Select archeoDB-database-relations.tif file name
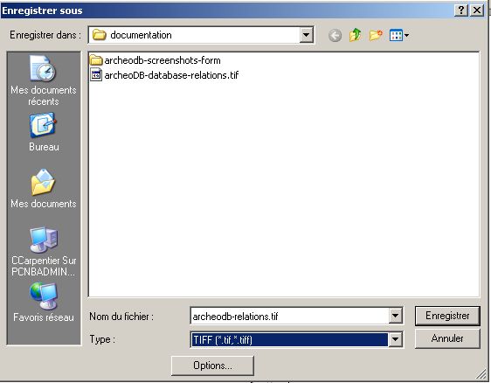The image size is (491, 383). [x=171, y=75]
